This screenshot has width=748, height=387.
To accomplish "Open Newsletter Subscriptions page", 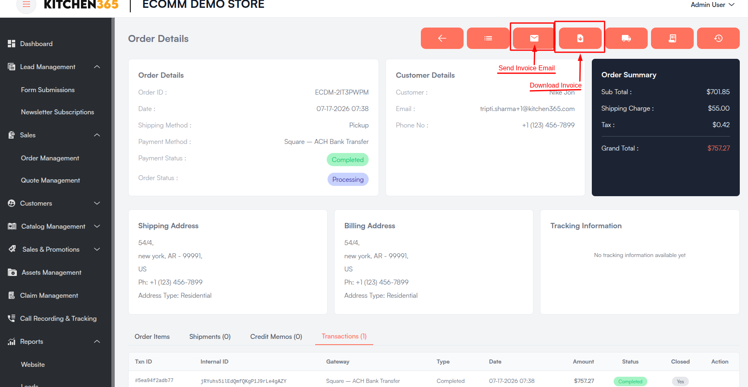I will 58,112.
